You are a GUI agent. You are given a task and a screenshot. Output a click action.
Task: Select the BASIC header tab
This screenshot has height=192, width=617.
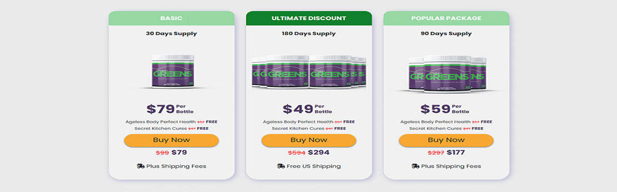click(x=171, y=18)
